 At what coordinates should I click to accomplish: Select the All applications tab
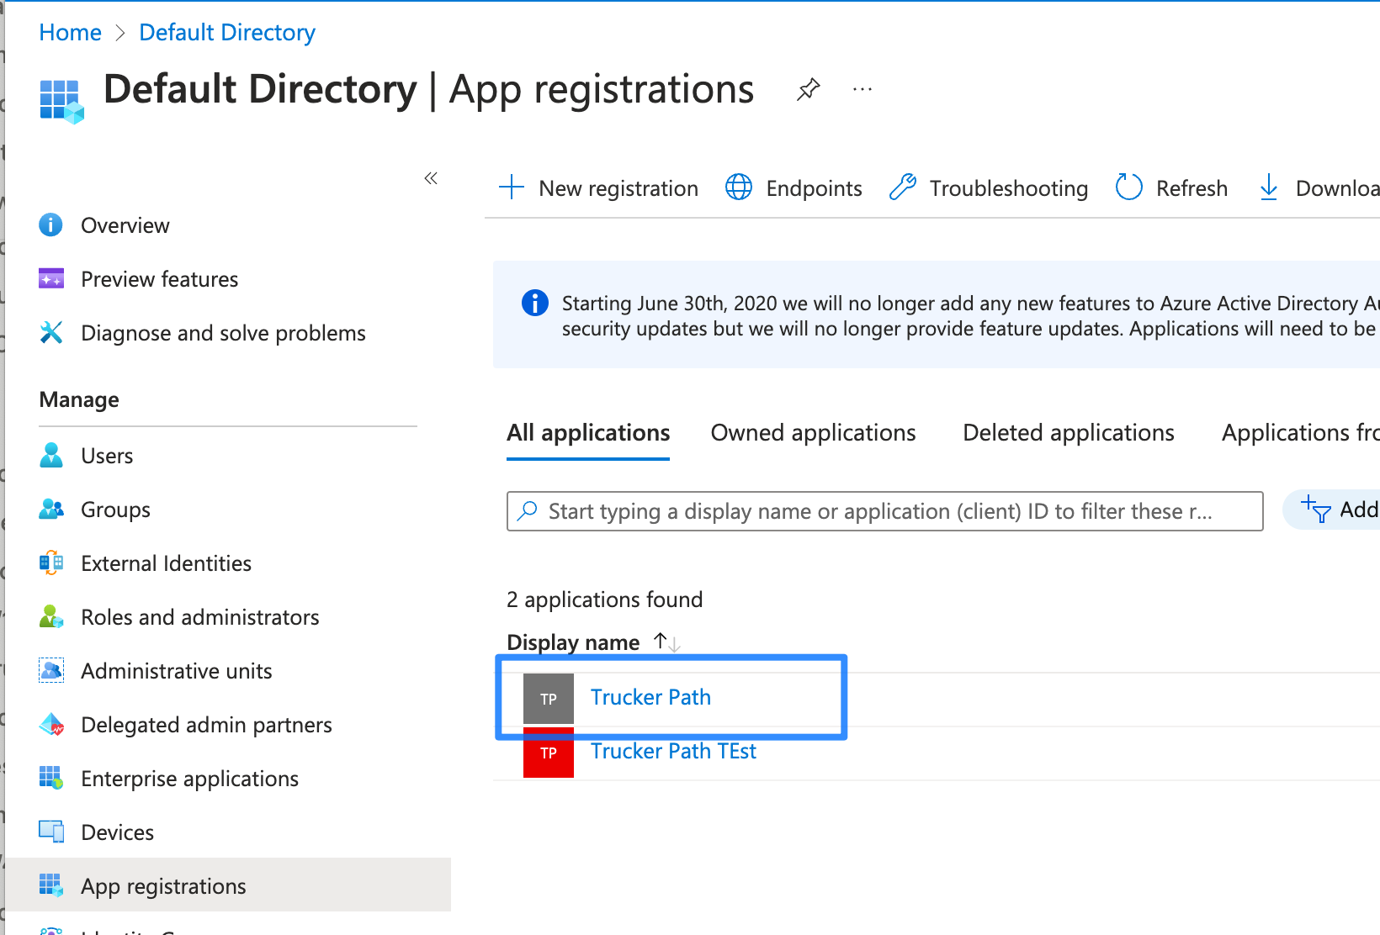(588, 433)
